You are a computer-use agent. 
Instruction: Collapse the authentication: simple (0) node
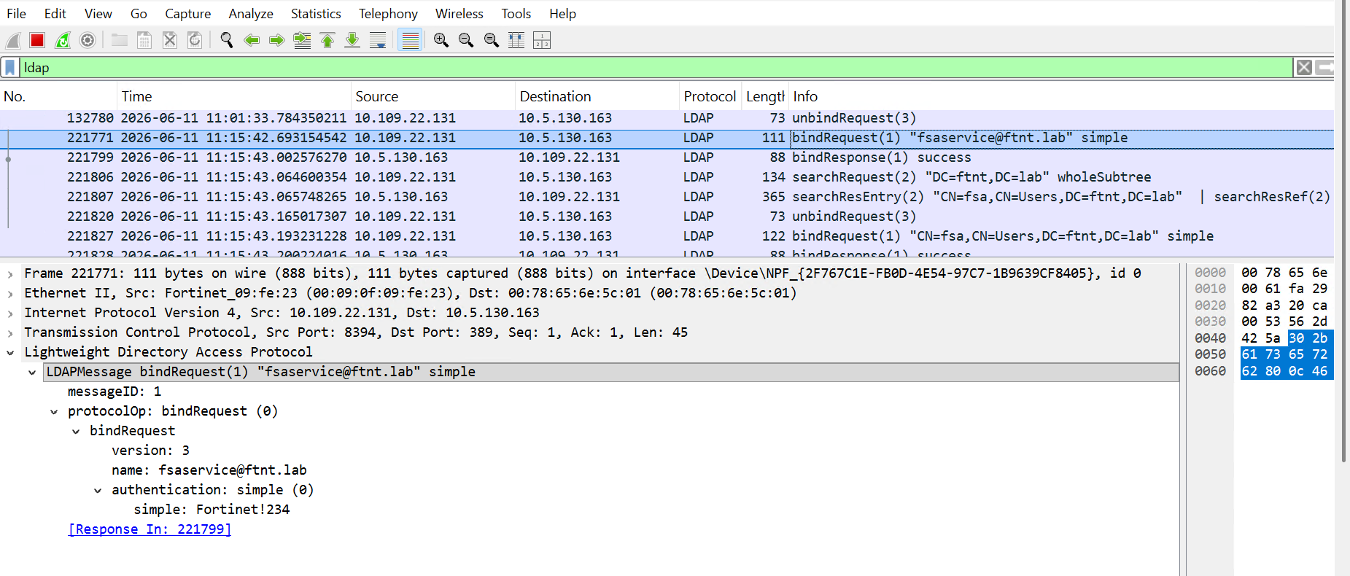pyautogui.click(x=98, y=490)
